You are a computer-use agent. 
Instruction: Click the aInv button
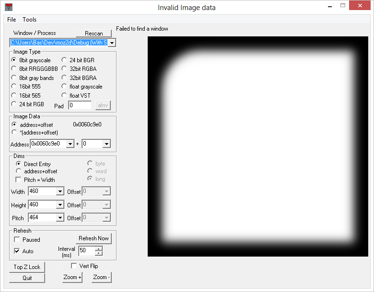(103, 105)
